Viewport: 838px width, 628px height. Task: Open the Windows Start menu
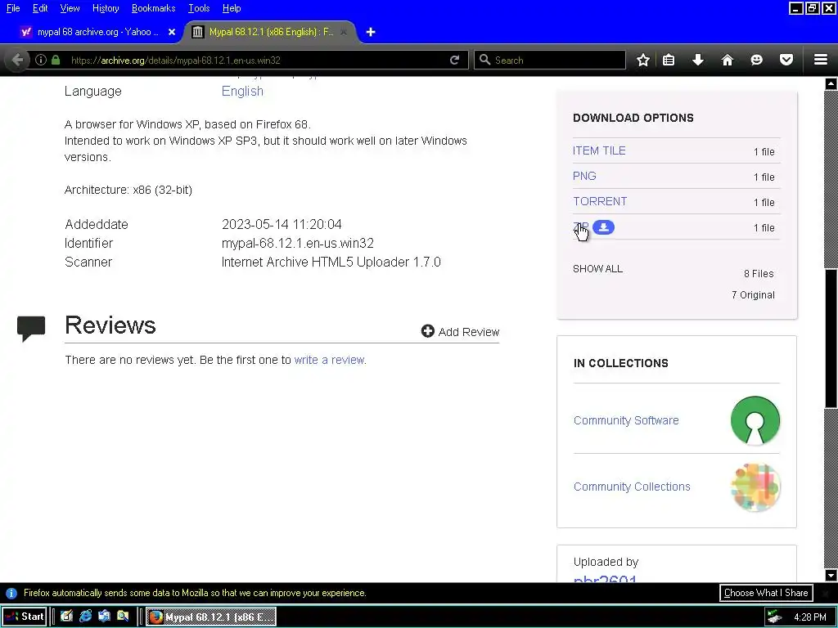pos(24,617)
